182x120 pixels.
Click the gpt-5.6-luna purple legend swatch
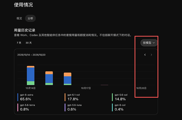click(65, 107)
